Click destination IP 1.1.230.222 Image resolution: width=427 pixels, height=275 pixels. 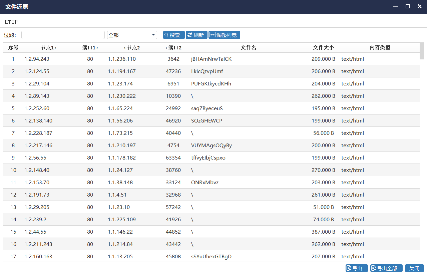point(122,96)
